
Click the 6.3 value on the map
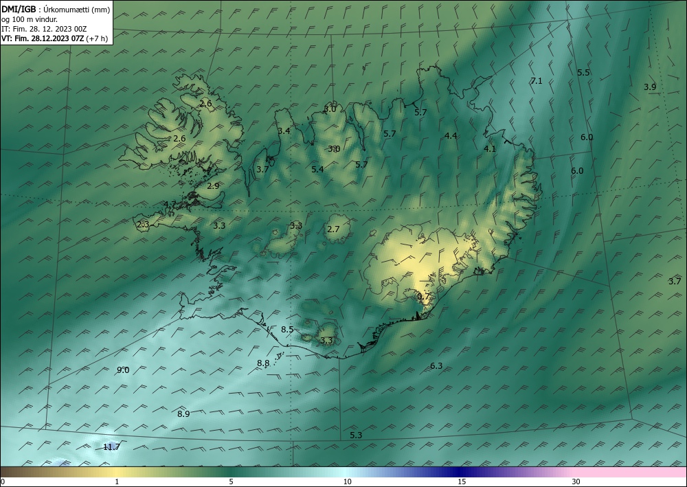pos(436,366)
